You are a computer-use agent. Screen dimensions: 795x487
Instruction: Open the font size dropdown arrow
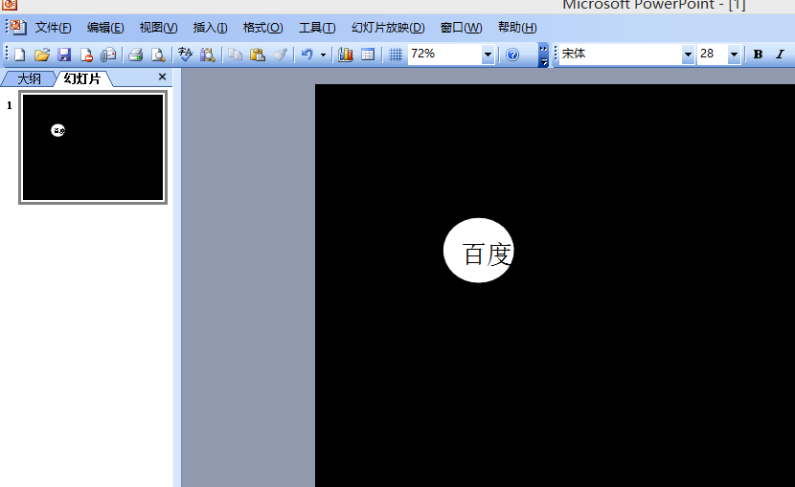pos(734,55)
